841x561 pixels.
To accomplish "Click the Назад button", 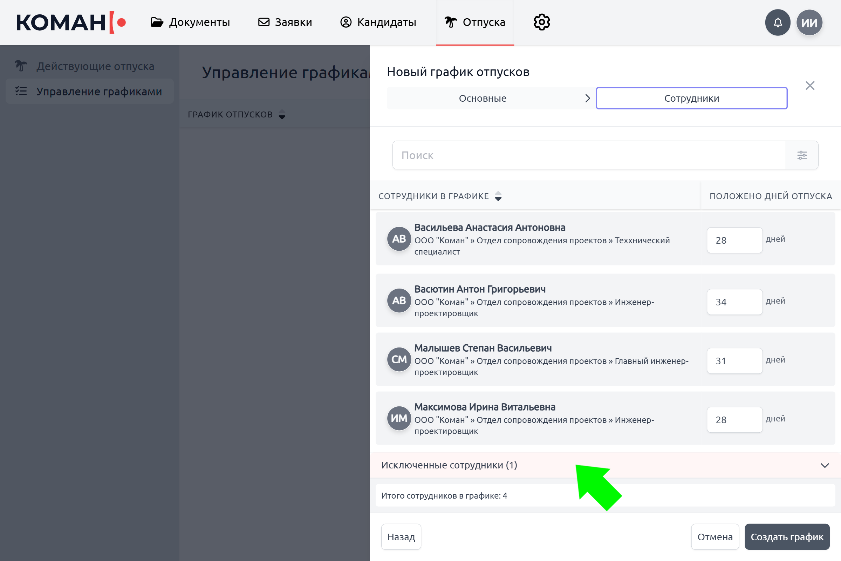I will [401, 537].
